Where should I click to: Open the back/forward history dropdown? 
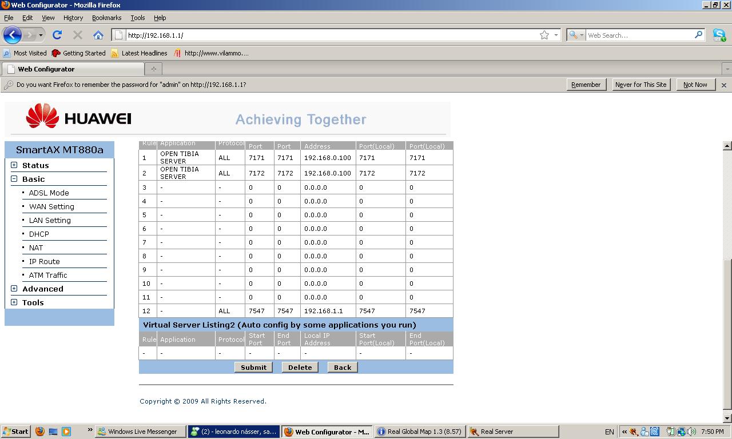point(41,35)
